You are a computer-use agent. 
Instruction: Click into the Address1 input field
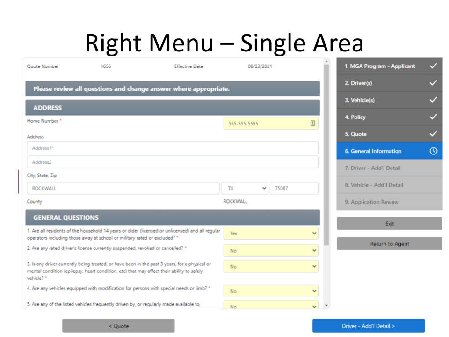[172, 148]
